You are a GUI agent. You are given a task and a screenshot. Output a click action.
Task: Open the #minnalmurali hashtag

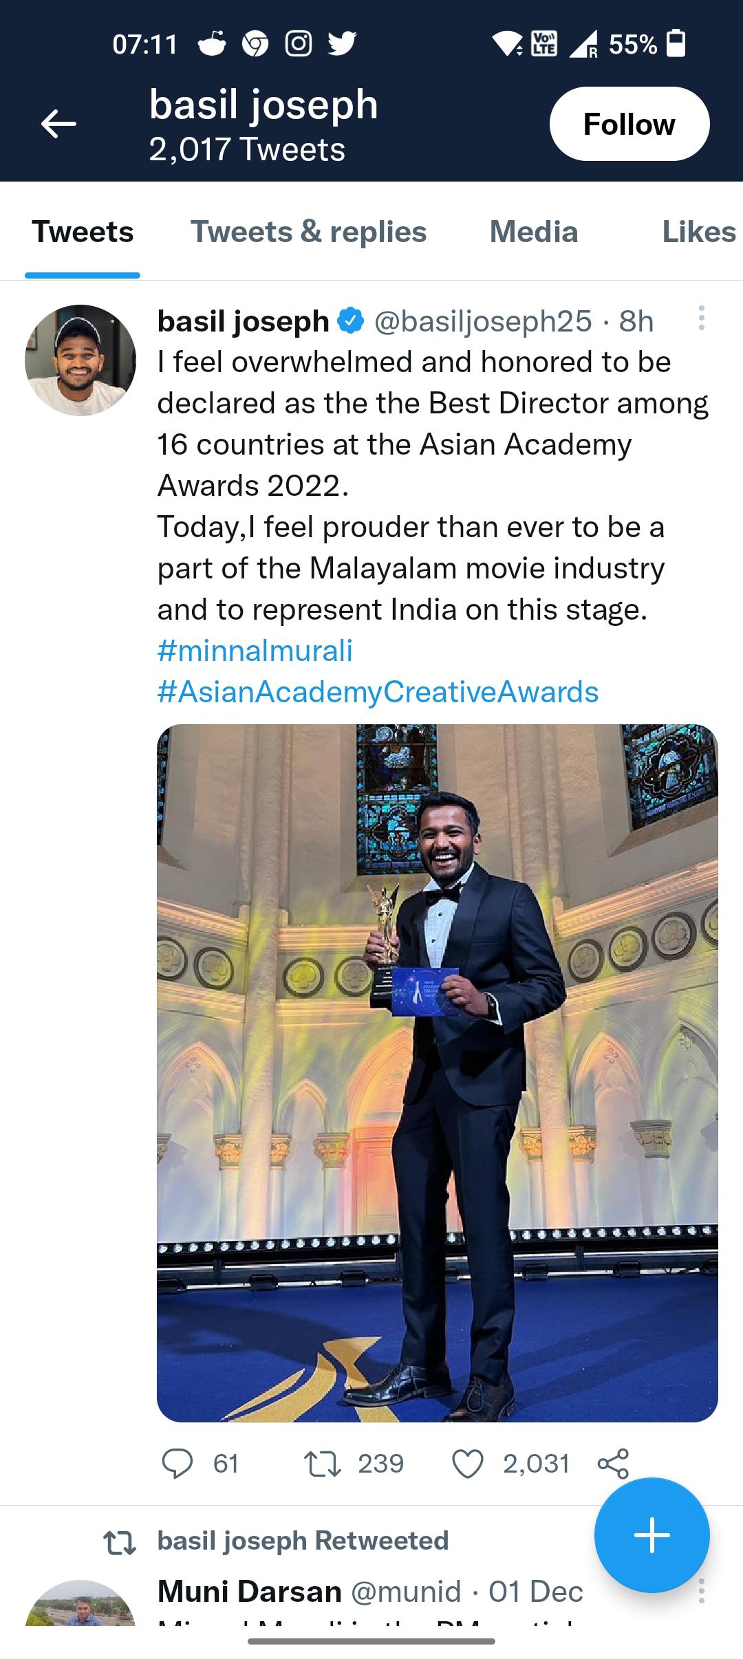pos(255,651)
